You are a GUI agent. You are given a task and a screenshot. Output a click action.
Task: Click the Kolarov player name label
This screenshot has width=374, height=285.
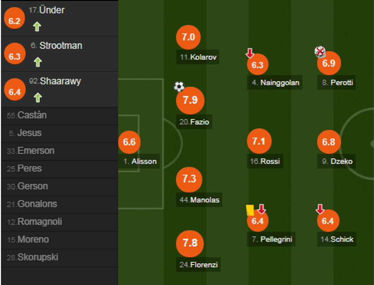click(204, 57)
